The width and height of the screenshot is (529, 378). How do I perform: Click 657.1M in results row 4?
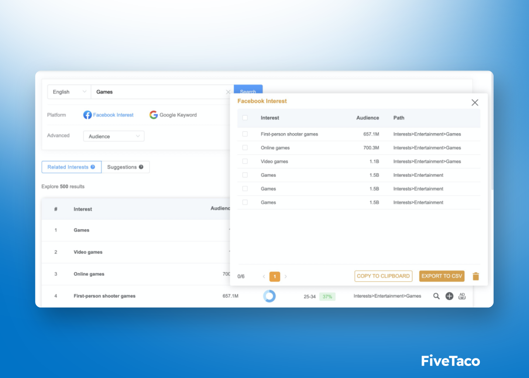[230, 296]
